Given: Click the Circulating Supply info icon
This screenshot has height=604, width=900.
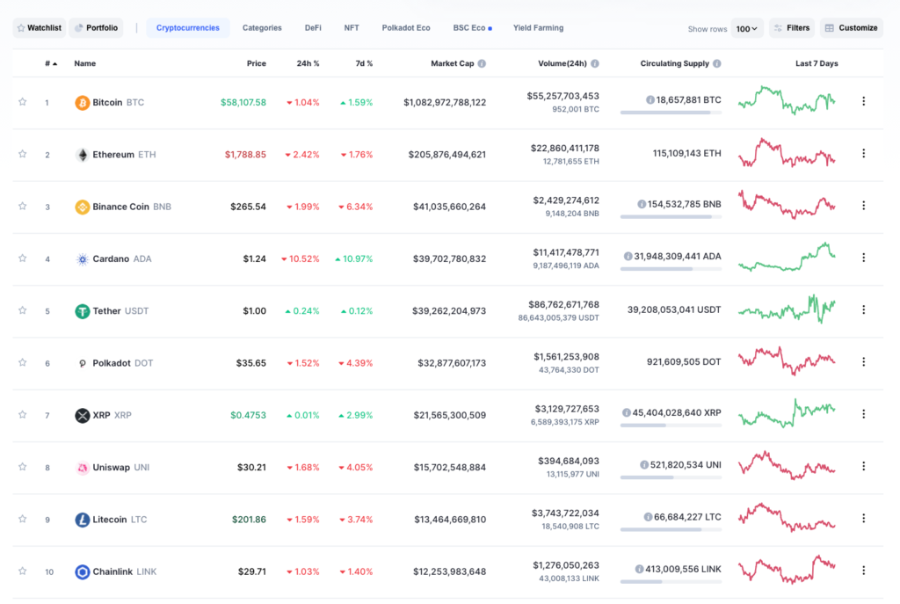Looking at the screenshot, I should click(717, 63).
